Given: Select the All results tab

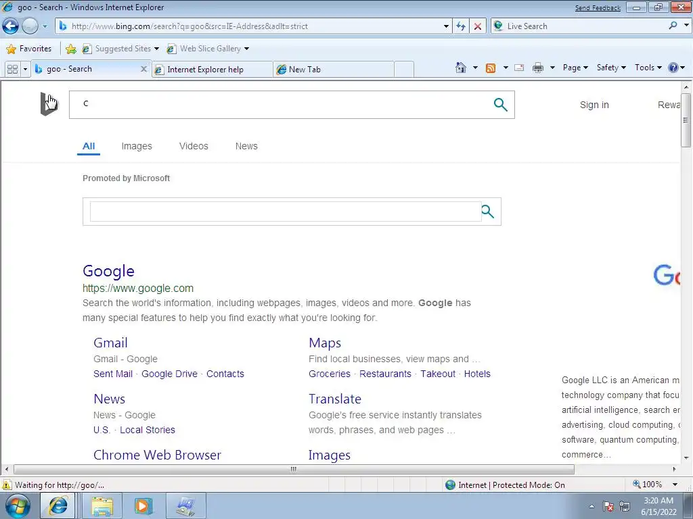Looking at the screenshot, I should (89, 146).
